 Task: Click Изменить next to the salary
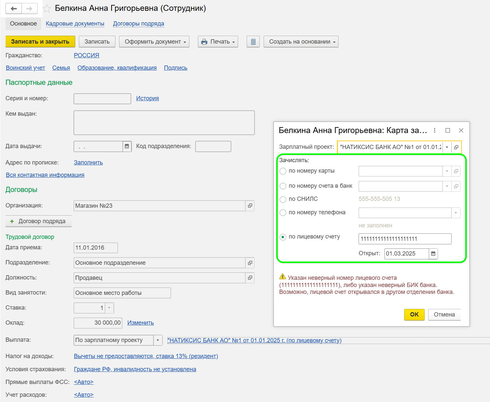[141, 323]
